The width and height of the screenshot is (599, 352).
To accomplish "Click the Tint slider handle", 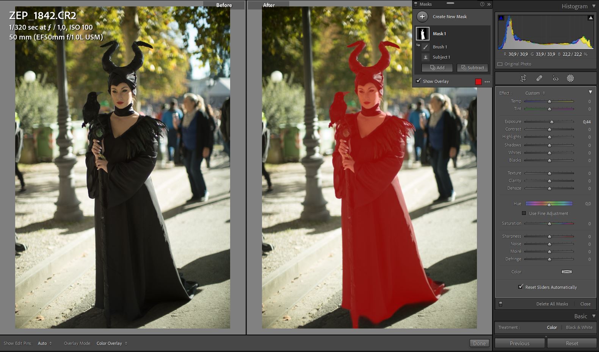I will [549, 109].
